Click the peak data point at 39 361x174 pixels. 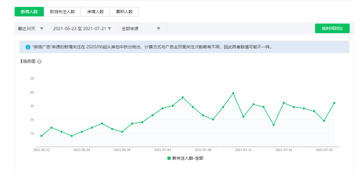pos(233,93)
